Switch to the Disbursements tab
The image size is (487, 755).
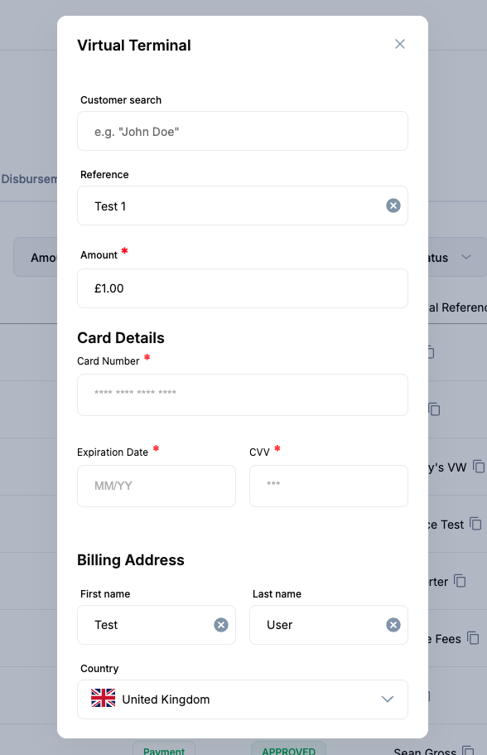pos(29,179)
